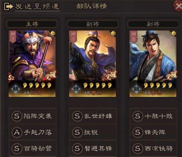
Task: Open the 百骑劫营 skill entry
Action: pyautogui.click(x=33, y=148)
